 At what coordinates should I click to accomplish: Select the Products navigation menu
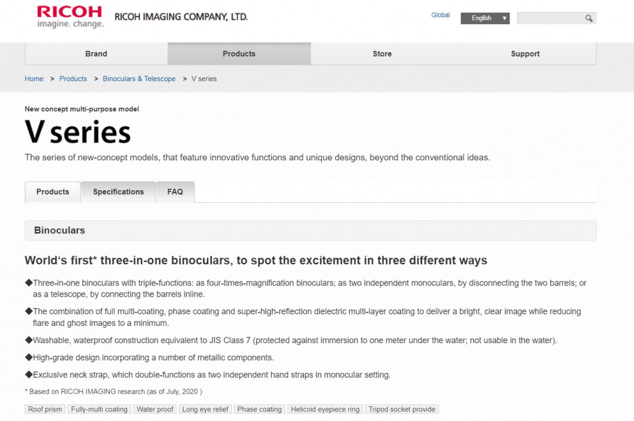239,54
